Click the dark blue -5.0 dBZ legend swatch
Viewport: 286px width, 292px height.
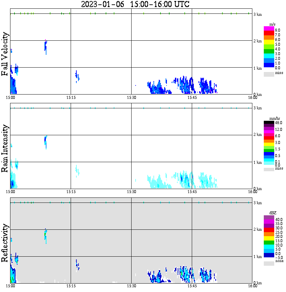coord(269,255)
